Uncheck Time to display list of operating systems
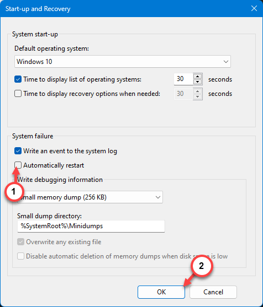 pyautogui.click(x=18, y=79)
